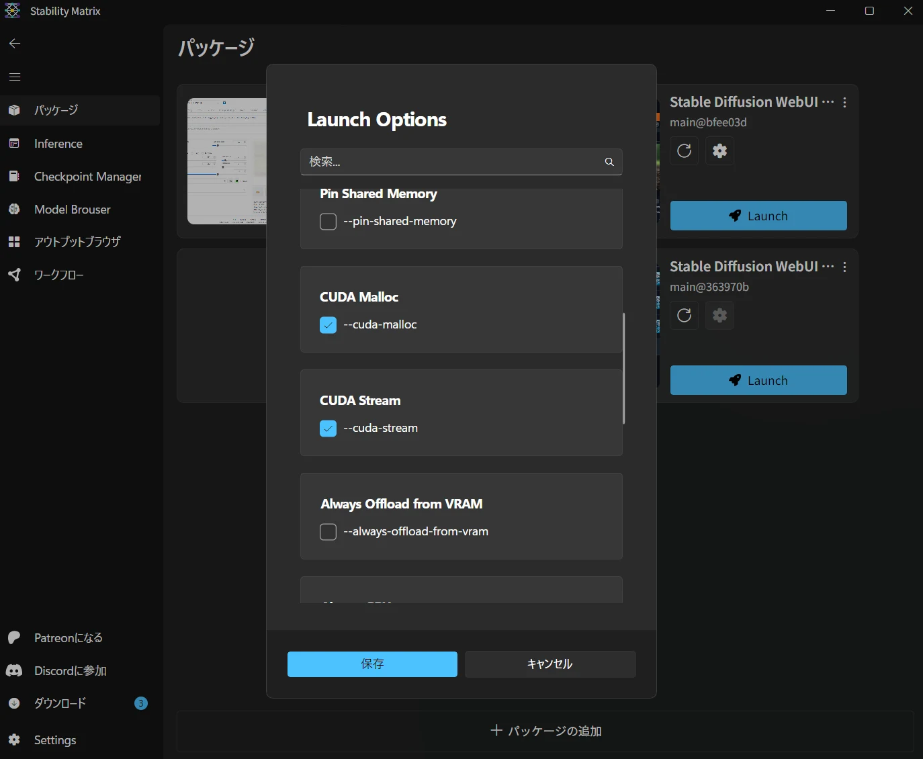Click the back arrow in sidebar
The image size is (923, 759).
(15, 44)
